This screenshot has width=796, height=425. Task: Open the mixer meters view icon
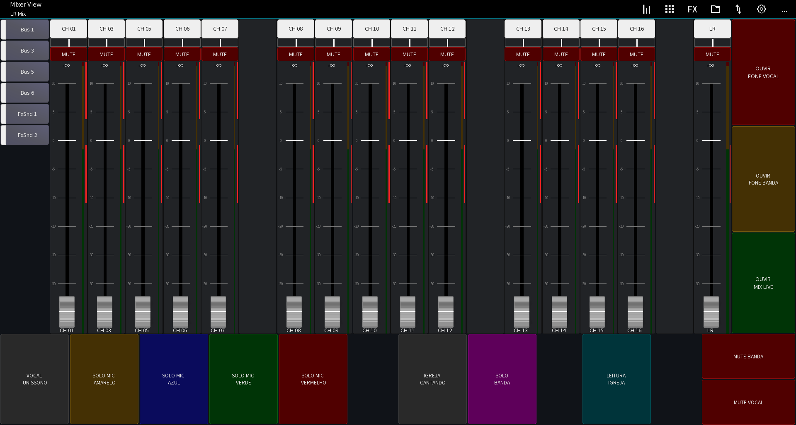(x=646, y=9)
